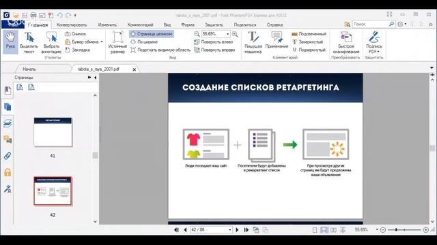Click the status bar zoom out minus button
This screenshot has height=245, width=437.
point(383,230)
